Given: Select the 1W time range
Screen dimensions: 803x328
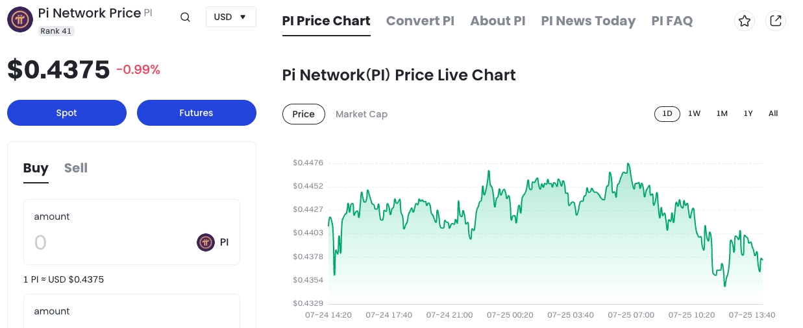Looking at the screenshot, I should tap(694, 113).
